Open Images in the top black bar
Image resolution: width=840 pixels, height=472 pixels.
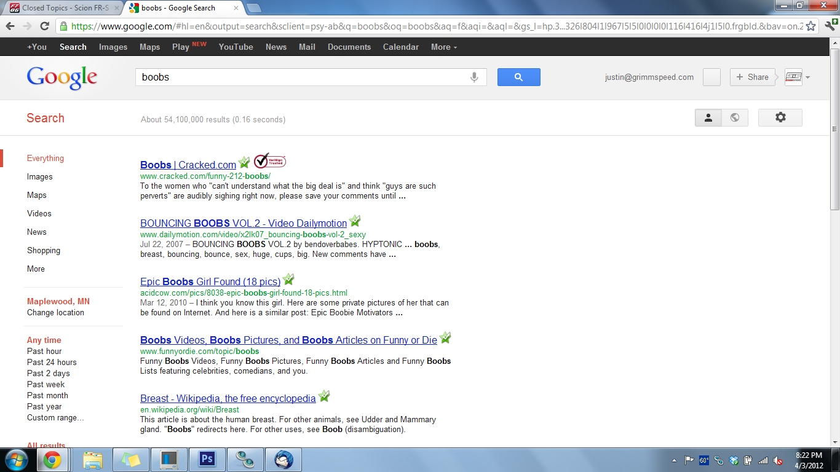click(x=113, y=47)
